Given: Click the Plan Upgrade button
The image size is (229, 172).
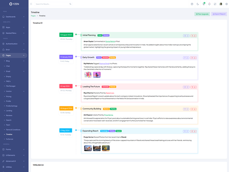Looking at the screenshot, I should point(202,14).
